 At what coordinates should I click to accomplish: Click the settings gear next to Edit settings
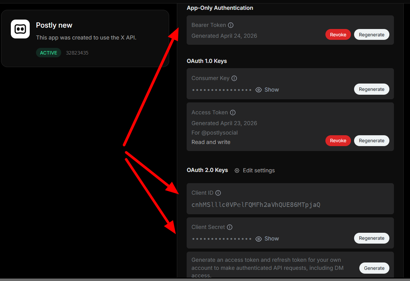237,171
